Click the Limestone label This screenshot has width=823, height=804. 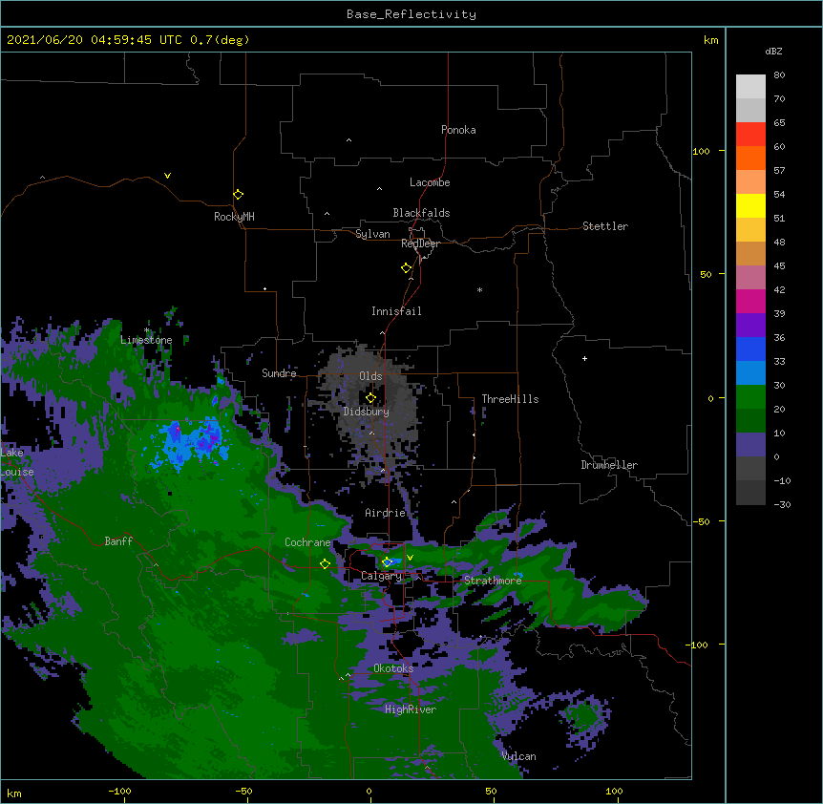[x=146, y=340]
